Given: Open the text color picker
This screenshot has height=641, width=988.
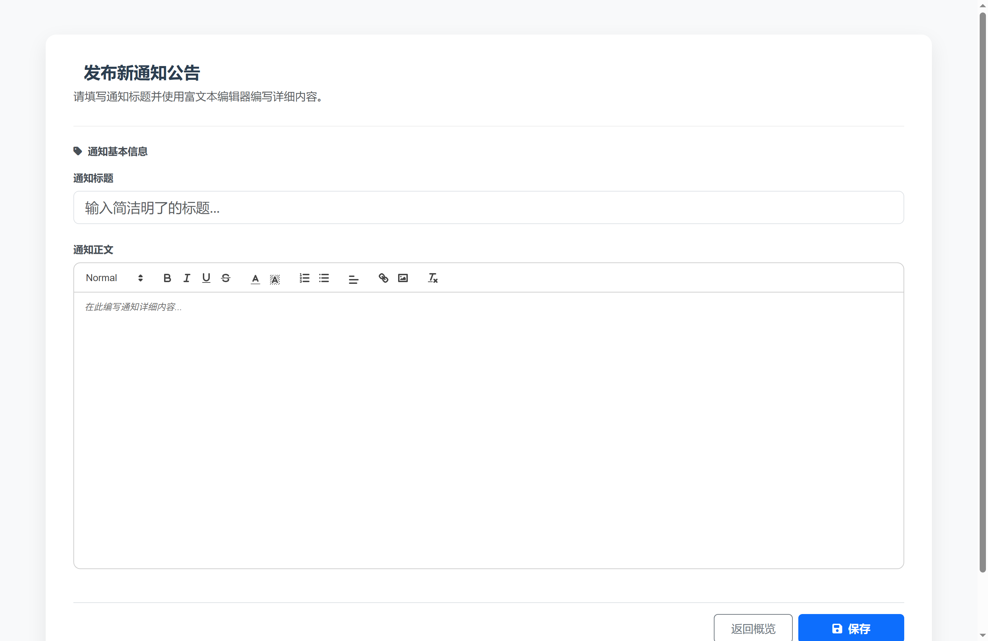Looking at the screenshot, I should tap(255, 279).
